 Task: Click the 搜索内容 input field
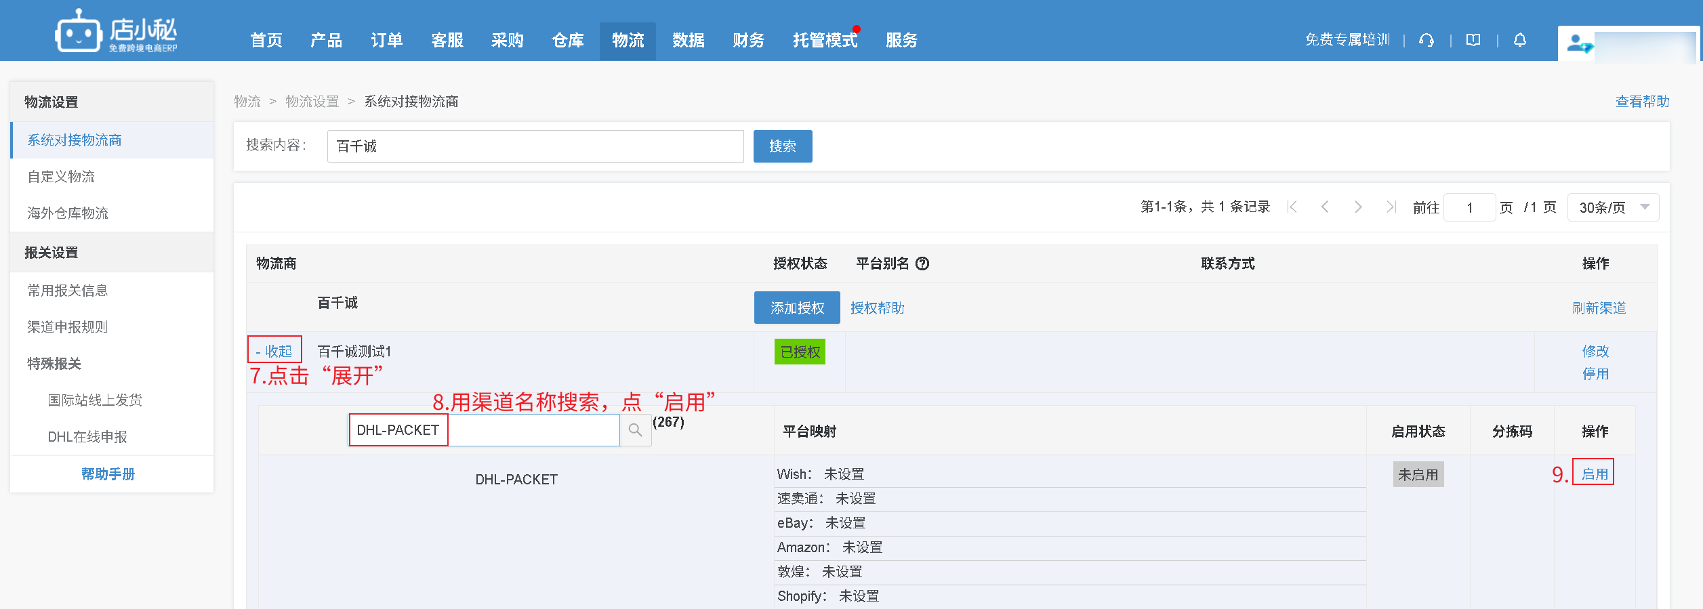535,146
